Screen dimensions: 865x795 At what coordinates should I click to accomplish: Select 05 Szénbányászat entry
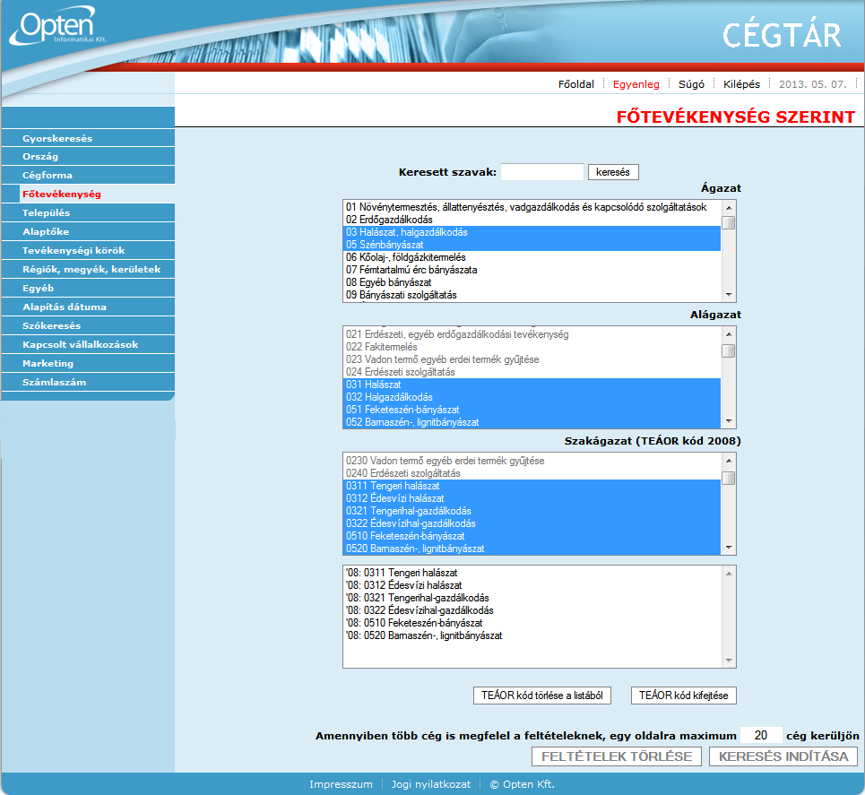click(x=532, y=245)
